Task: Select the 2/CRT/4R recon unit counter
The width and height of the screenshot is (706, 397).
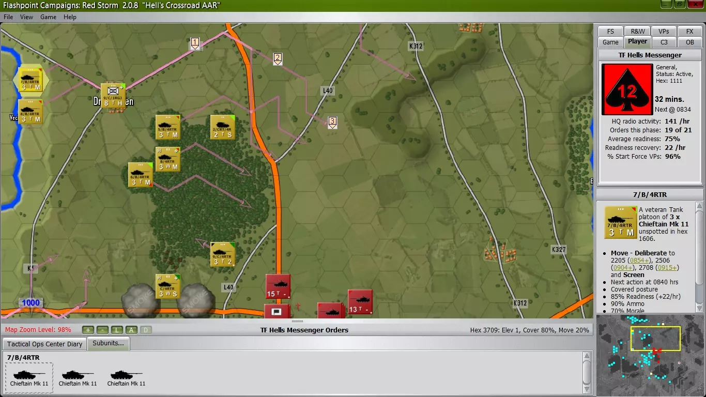Action: 223,127
